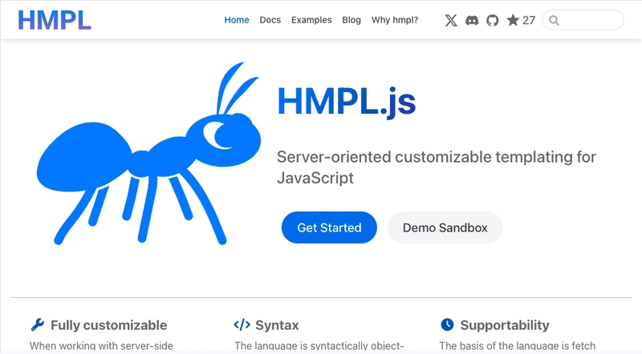Viewport: 642px width, 354px height.
Task: Go to the Home nav item
Action: click(237, 20)
